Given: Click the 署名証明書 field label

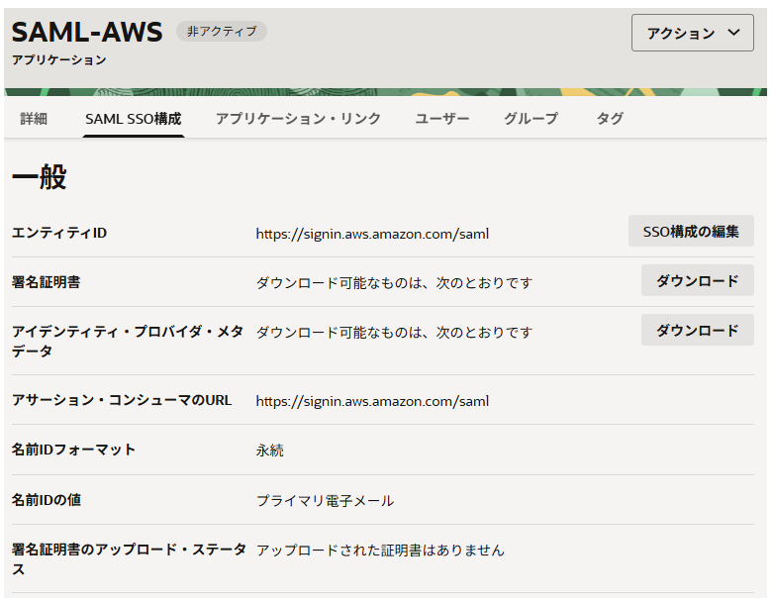Looking at the screenshot, I should tap(46, 282).
